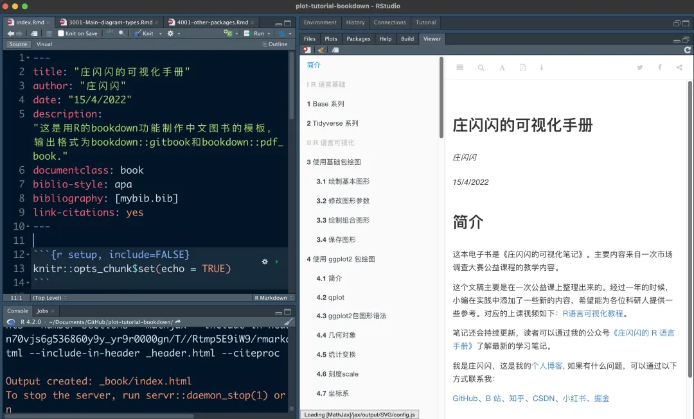Switch to the Packages tab
Screen dimensions: 694x419
point(358,39)
